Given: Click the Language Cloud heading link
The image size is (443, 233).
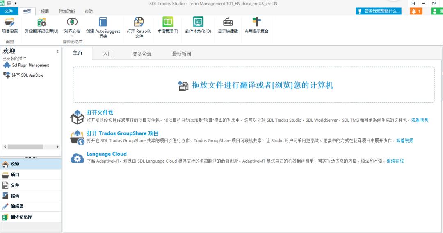Looking at the screenshot, I should point(107,154).
